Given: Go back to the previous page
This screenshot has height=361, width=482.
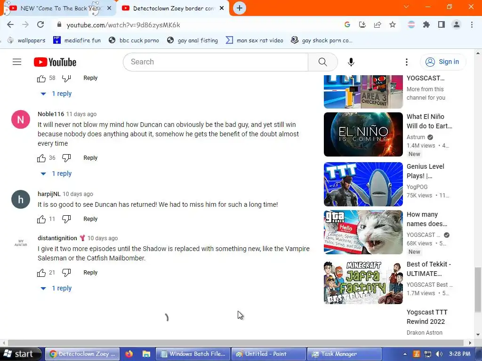Looking at the screenshot, I should tap(10, 25).
